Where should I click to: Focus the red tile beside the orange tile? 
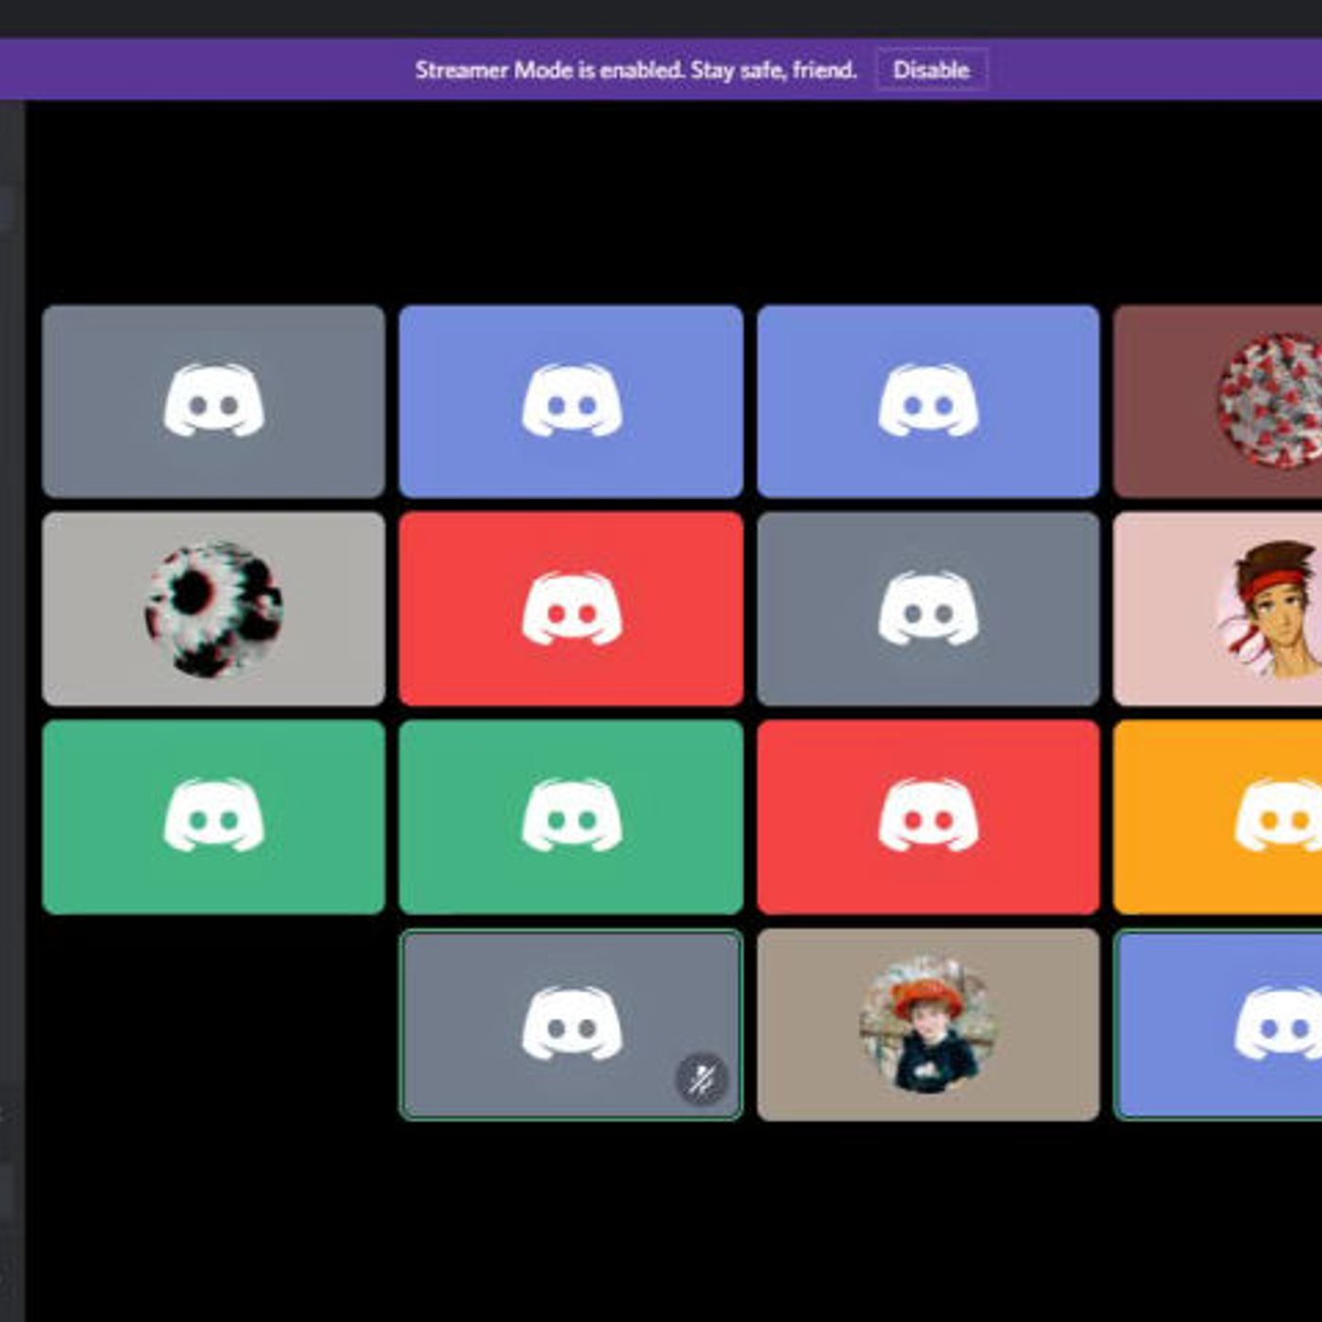[928, 818]
